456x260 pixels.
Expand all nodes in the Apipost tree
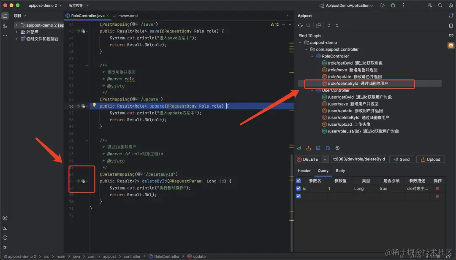pyautogui.click(x=328, y=25)
